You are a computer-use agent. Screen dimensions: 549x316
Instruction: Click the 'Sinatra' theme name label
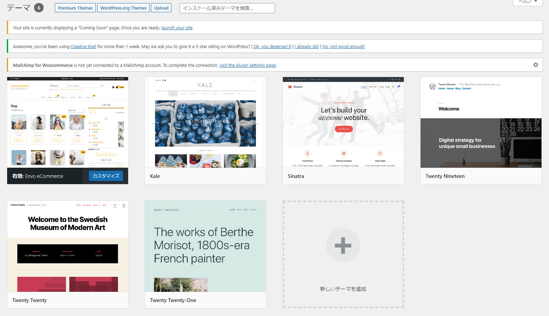point(296,176)
